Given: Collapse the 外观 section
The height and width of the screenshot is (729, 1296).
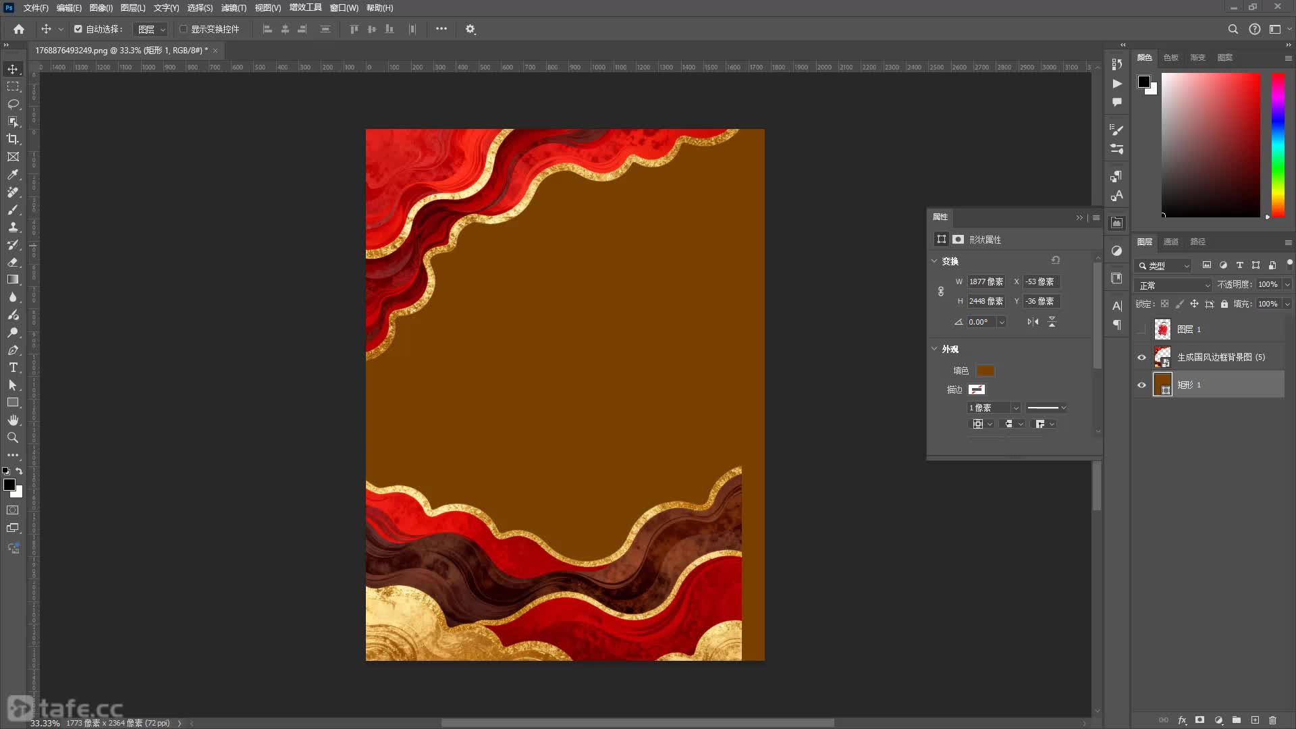Looking at the screenshot, I should (x=934, y=349).
